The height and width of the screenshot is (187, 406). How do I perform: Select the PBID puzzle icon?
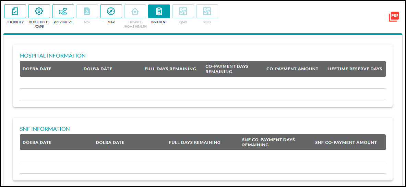pyautogui.click(x=207, y=11)
